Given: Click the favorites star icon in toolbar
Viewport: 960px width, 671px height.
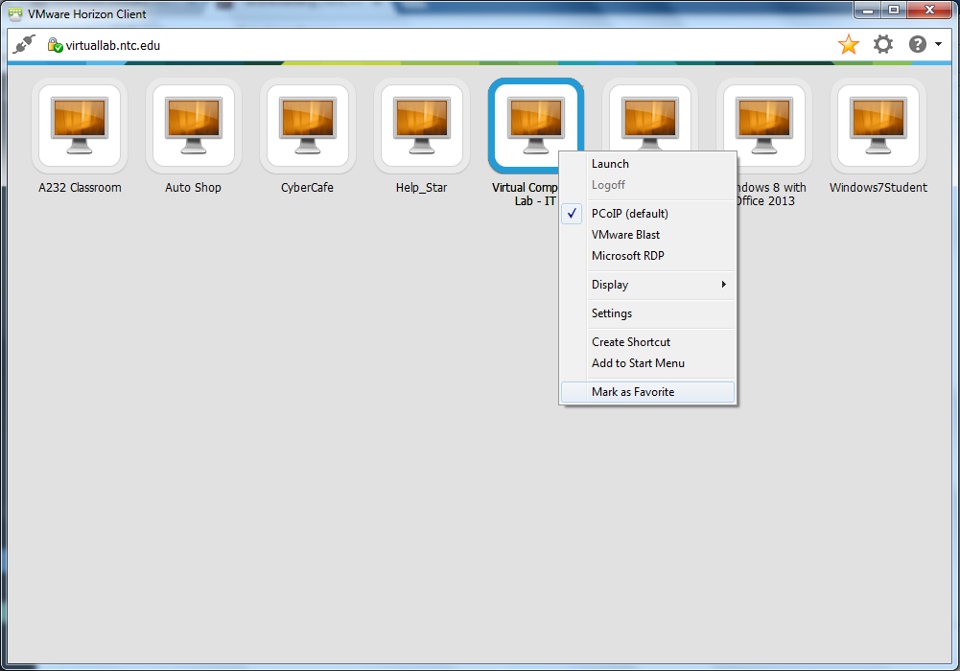Looking at the screenshot, I should [848, 45].
